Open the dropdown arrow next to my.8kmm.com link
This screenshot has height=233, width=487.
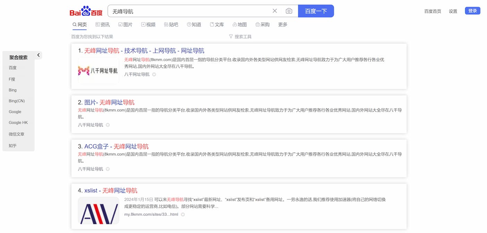pyautogui.click(x=183, y=214)
